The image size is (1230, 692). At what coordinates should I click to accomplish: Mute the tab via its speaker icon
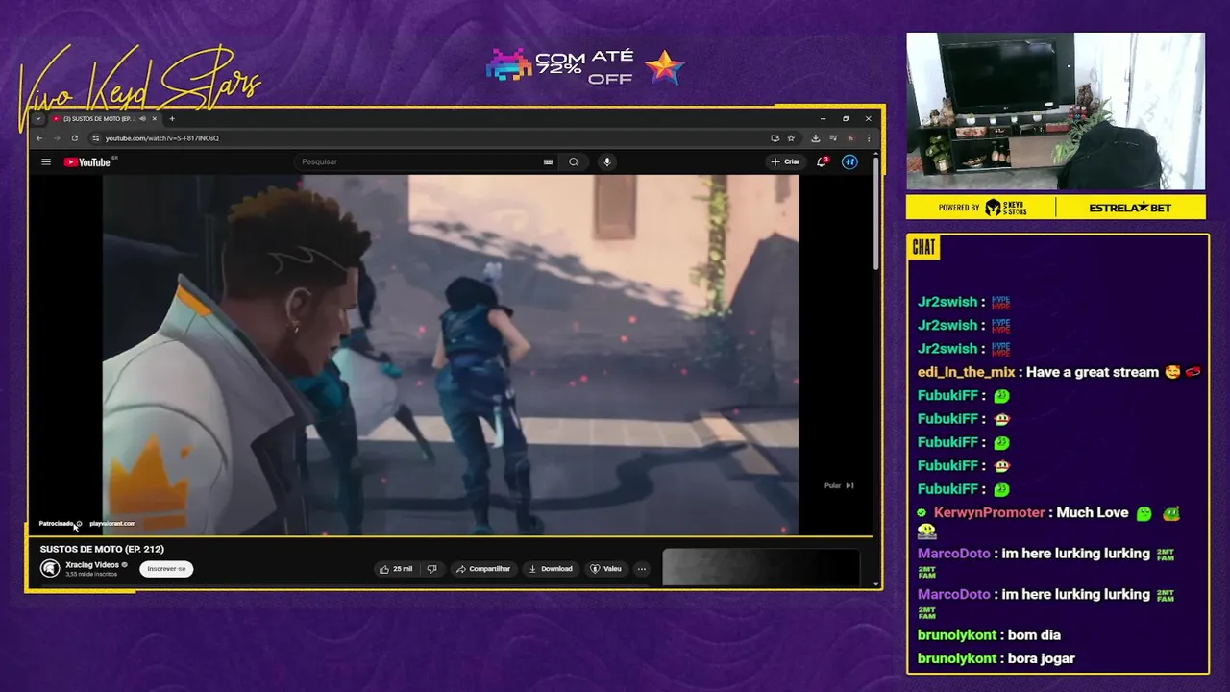pyautogui.click(x=142, y=119)
